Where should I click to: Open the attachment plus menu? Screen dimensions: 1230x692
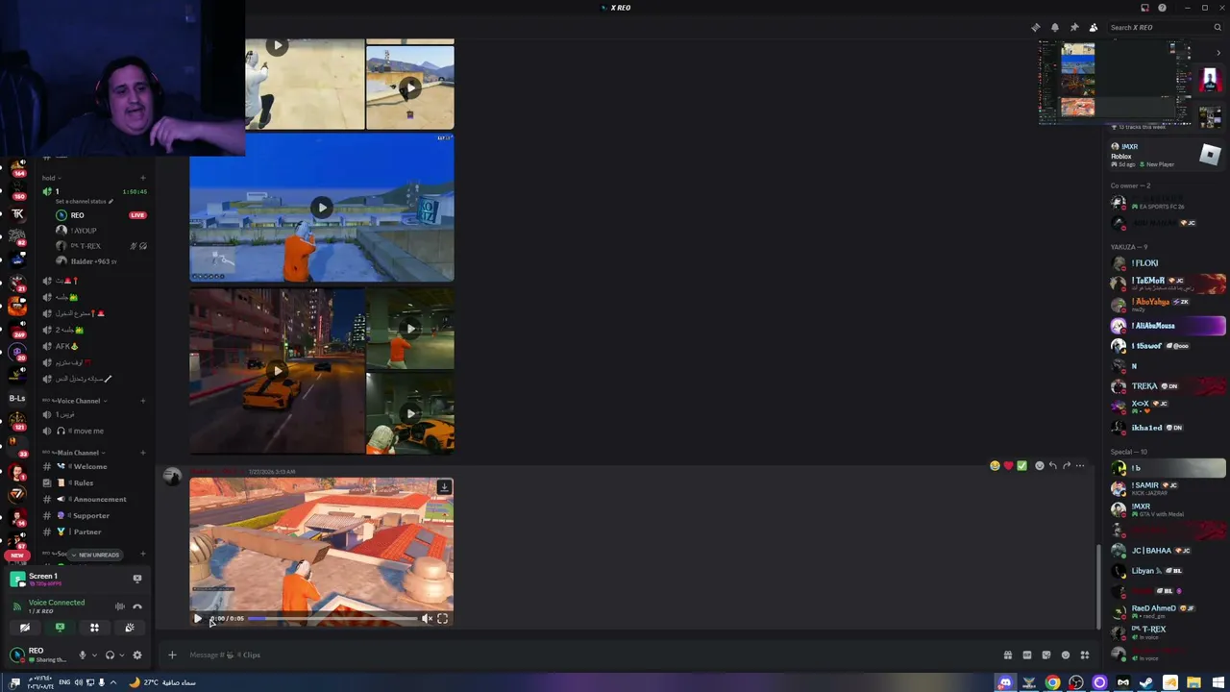[x=172, y=655]
